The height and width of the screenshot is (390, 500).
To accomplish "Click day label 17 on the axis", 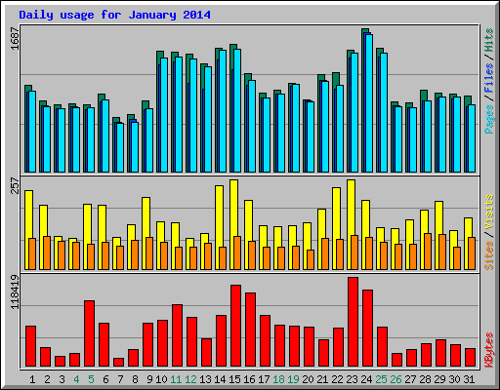I will click(264, 379).
